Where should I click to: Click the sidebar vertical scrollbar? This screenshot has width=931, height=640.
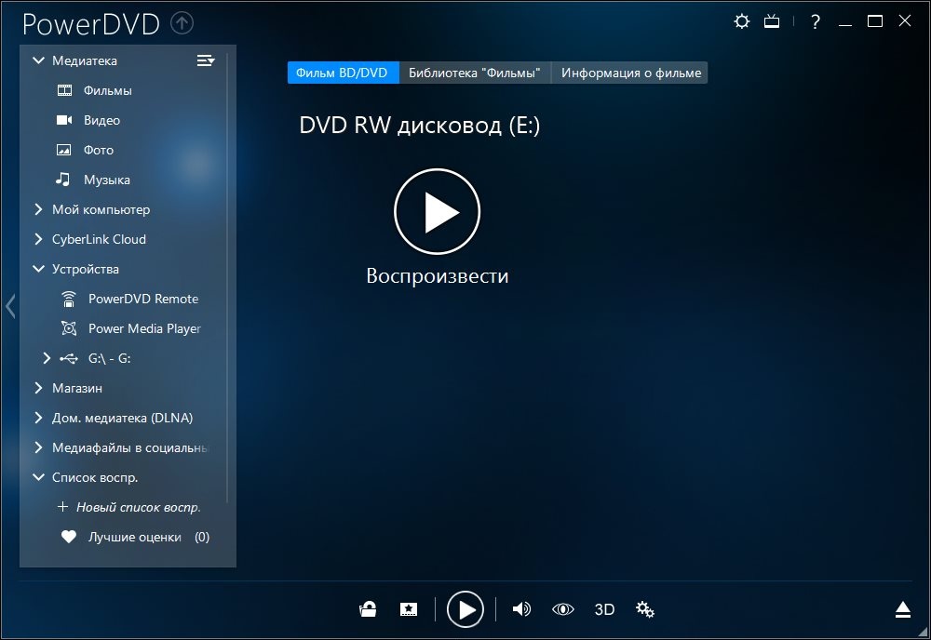[x=228, y=279]
